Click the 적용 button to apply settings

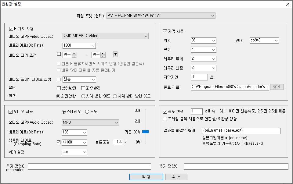[146, 177]
